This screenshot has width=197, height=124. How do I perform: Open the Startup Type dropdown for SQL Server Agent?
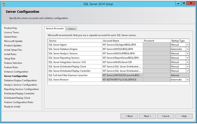point(187,45)
